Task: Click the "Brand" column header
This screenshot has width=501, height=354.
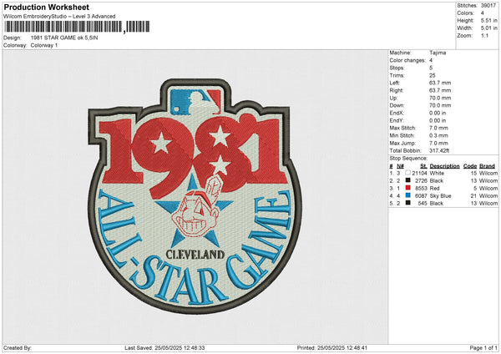Action: tap(488, 166)
